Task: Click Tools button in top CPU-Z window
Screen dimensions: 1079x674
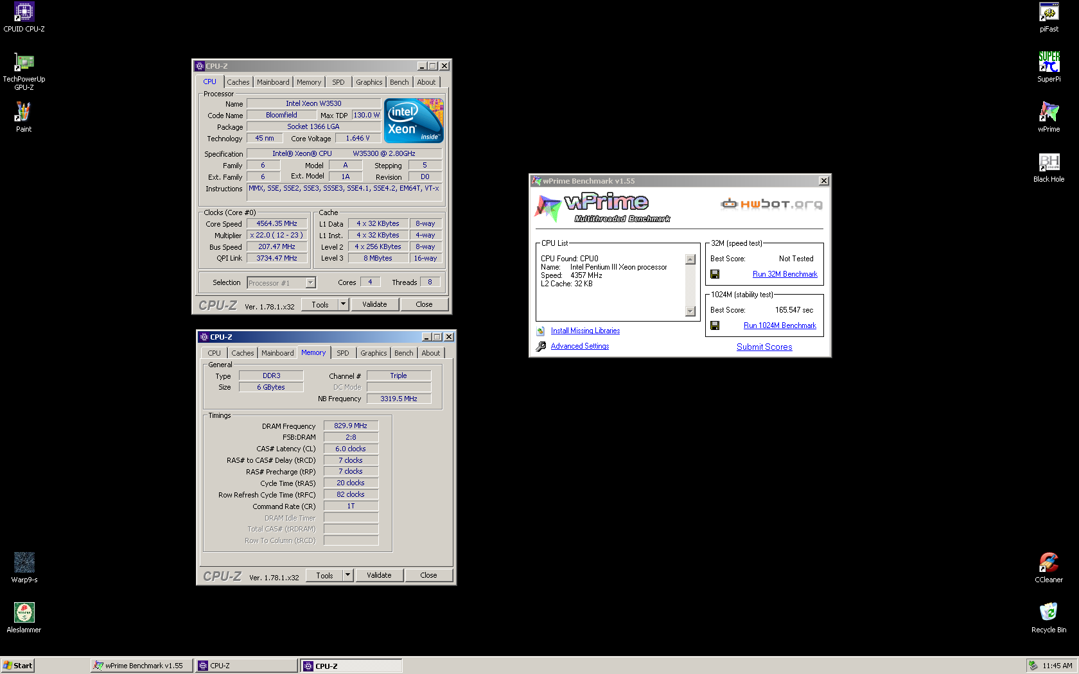Action: click(320, 304)
